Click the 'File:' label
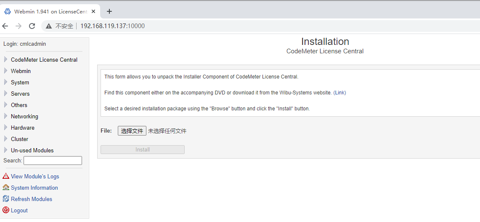The height and width of the screenshot is (222, 480). tap(106, 131)
